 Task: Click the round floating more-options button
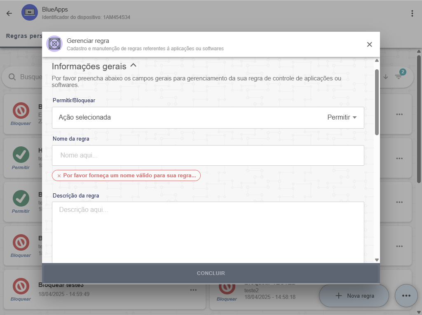tap(406, 296)
